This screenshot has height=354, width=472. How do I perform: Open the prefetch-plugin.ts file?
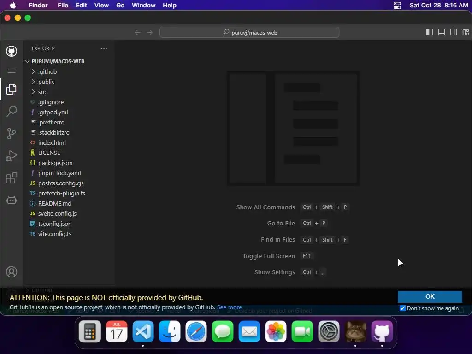point(68,193)
